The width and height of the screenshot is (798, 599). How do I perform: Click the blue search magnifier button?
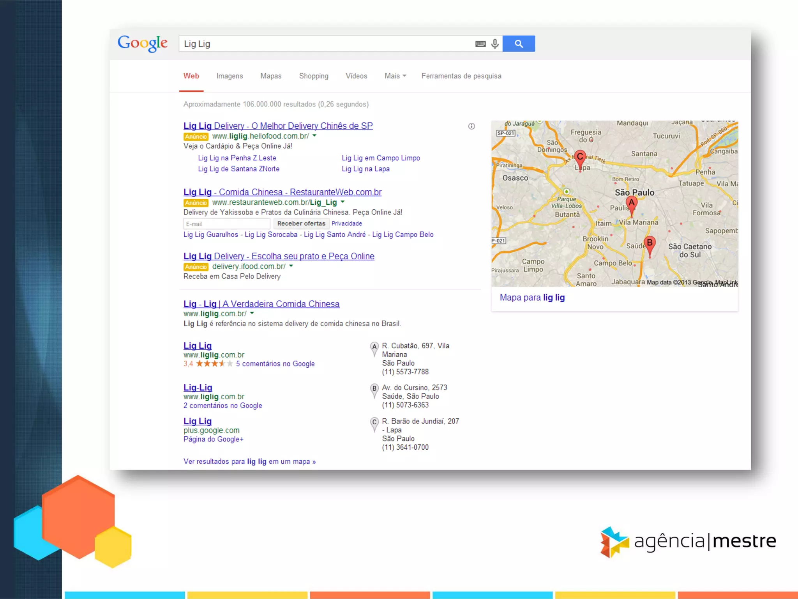(518, 44)
